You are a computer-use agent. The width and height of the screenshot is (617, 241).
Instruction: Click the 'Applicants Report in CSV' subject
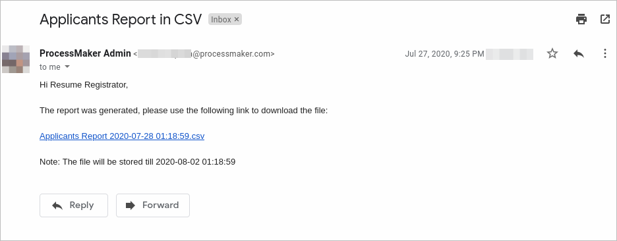[x=121, y=19]
